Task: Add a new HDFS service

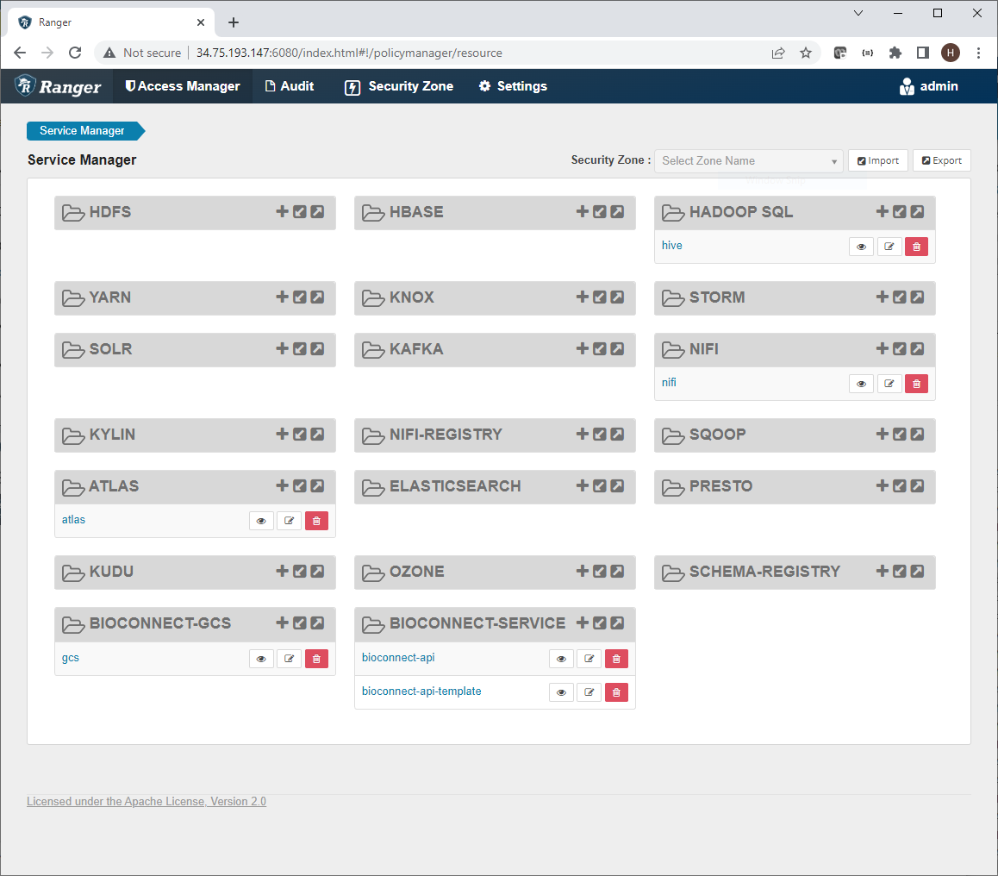Action: [282, 212]
